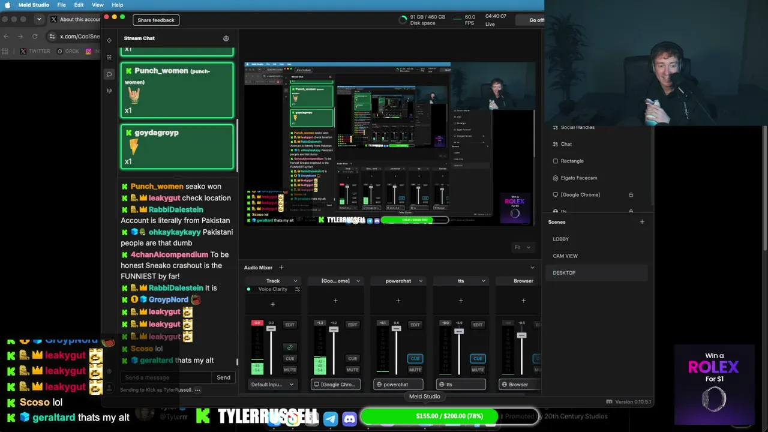The image size is (768, 432).
Task: Toggle the green link icon on Track channel
Action: tap(290, 347)
